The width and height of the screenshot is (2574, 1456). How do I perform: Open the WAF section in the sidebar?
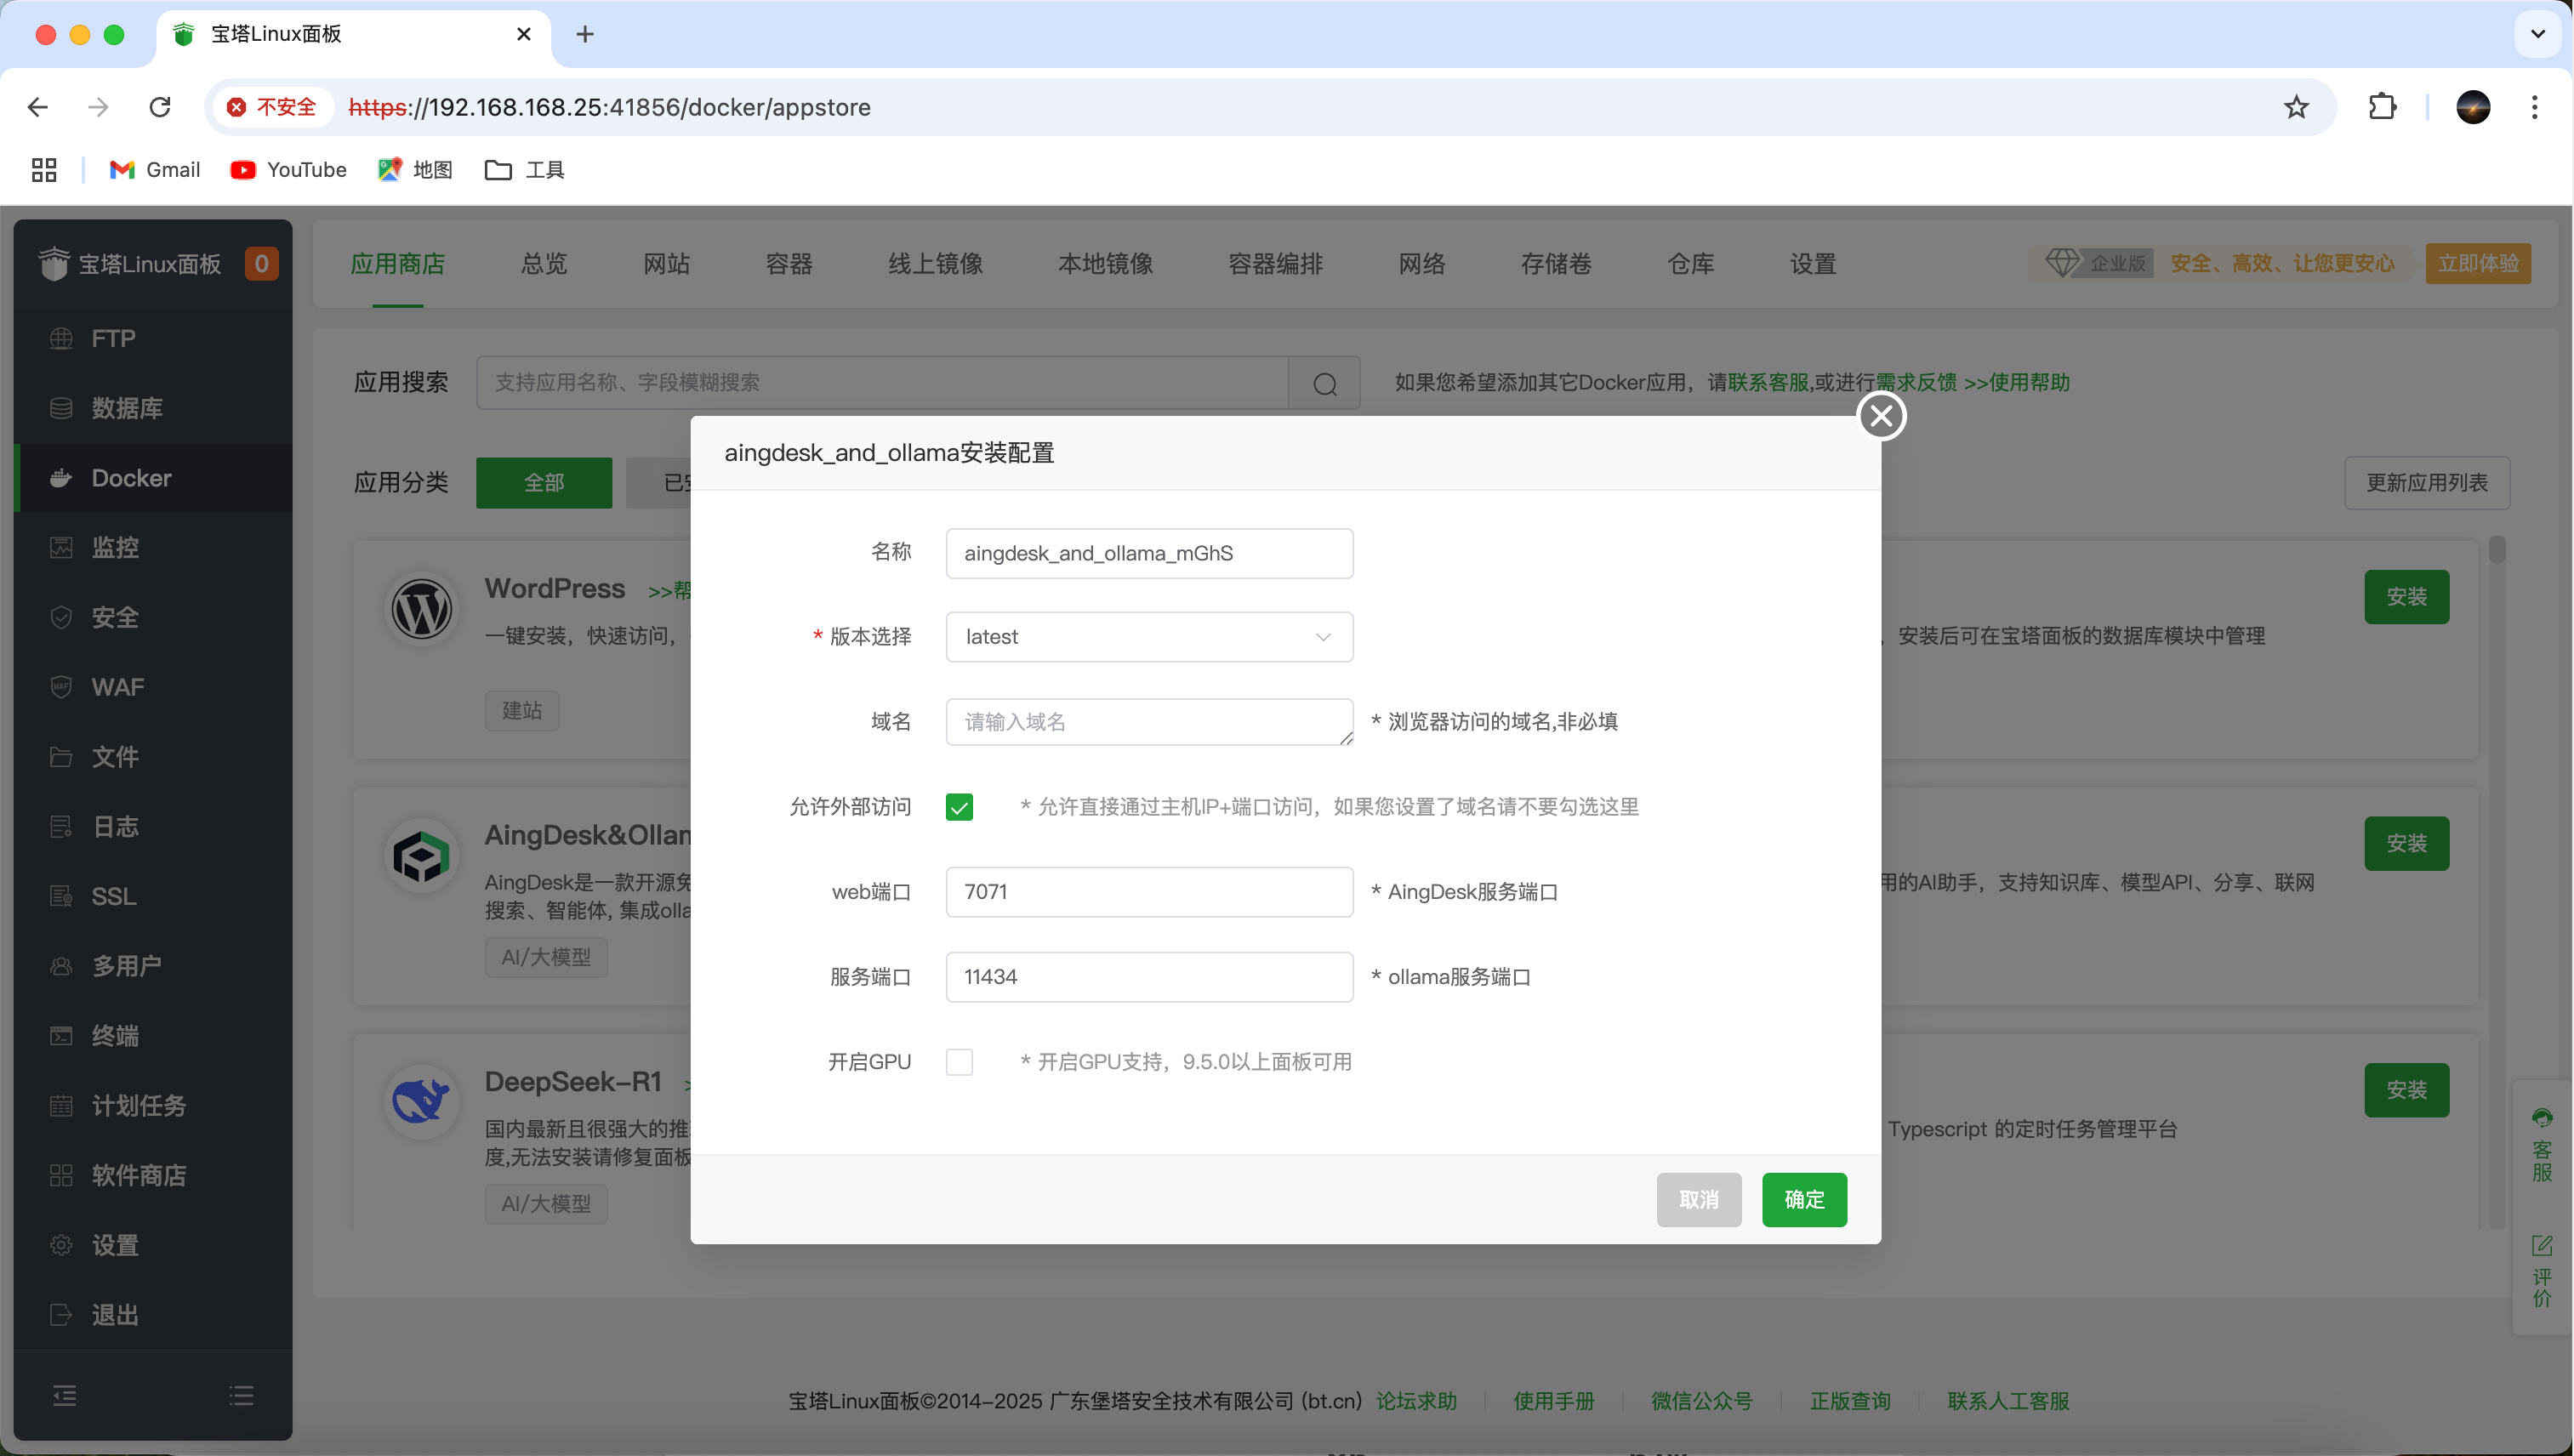pyautogui.click(x=116, y=686)
